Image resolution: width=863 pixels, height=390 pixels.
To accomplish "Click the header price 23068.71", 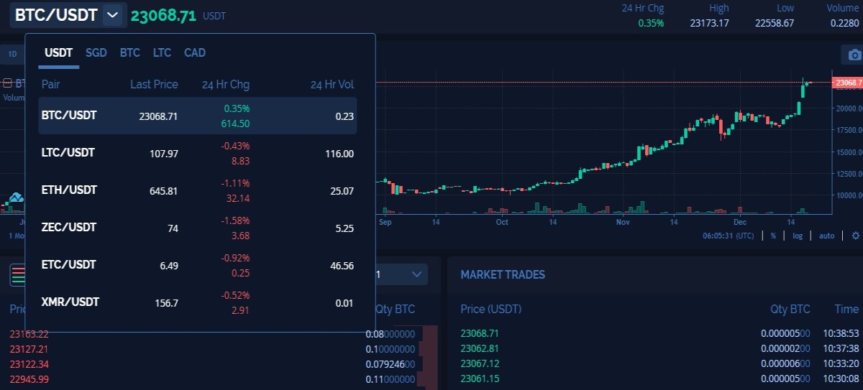I will coord(163,16).
